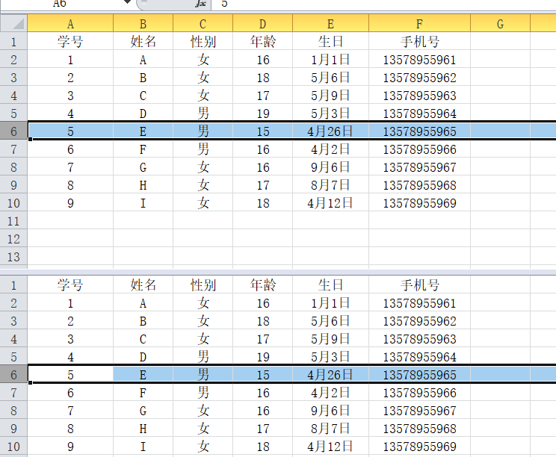Select column F header
The height and width of the screenshot is (457, 556).
point(419,24)
